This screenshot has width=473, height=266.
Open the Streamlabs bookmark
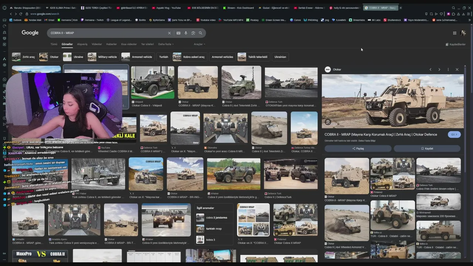point(357,20)
